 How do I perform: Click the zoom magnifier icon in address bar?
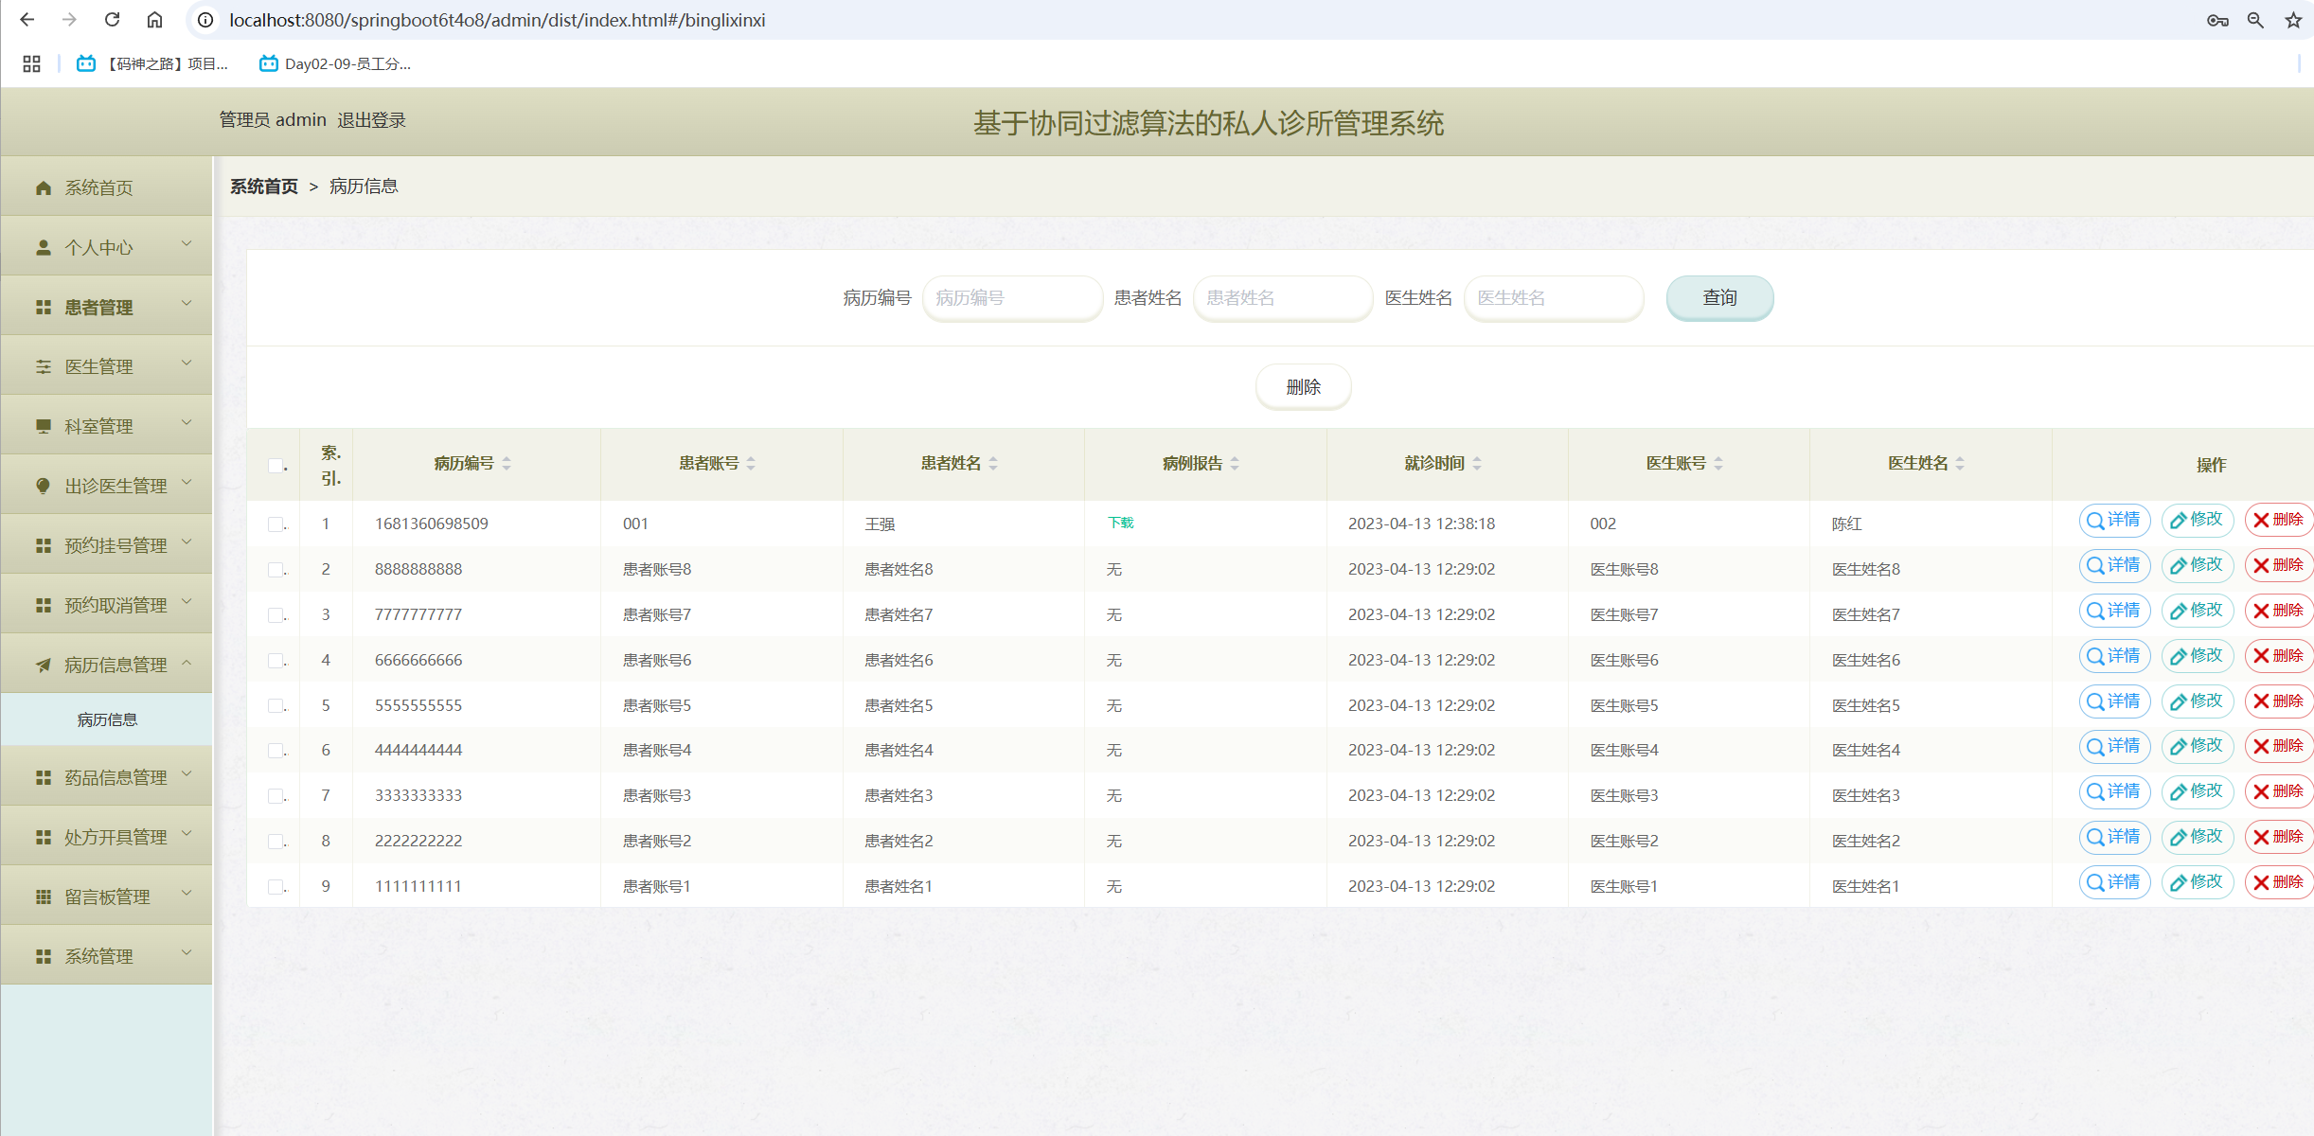click(x=2255, y=20)
